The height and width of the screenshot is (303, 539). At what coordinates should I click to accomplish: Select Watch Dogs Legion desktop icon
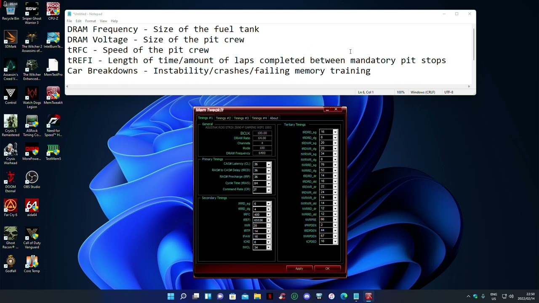[32, 98]
